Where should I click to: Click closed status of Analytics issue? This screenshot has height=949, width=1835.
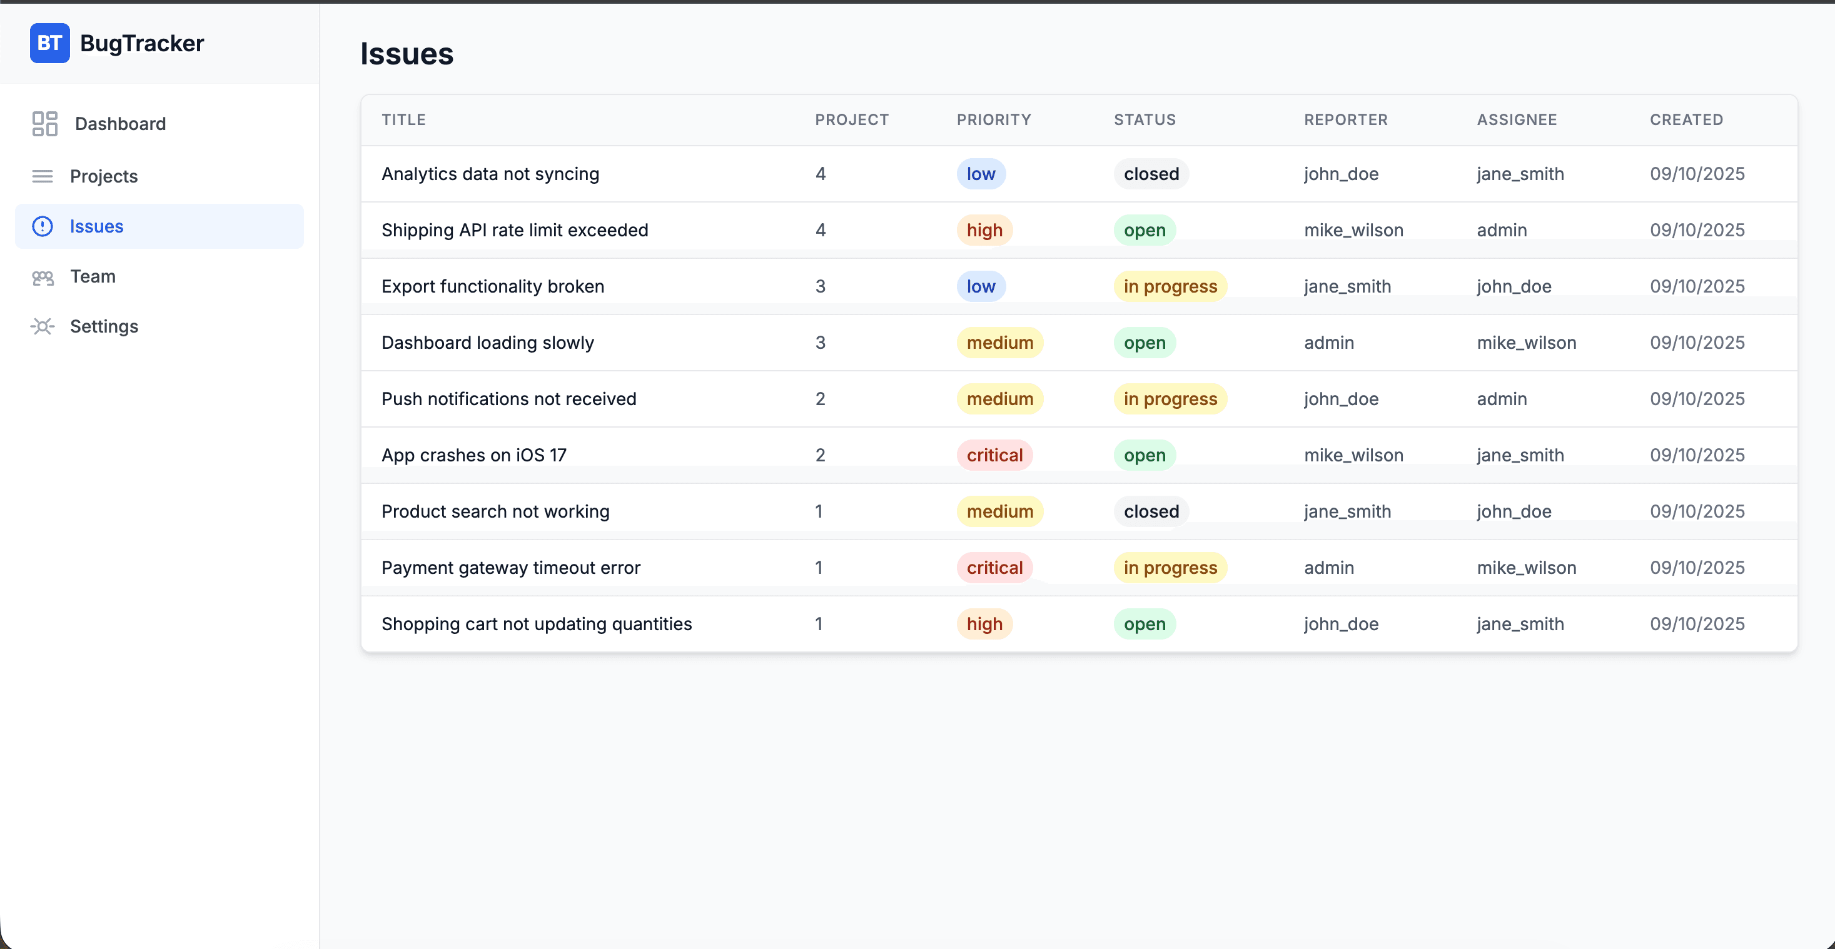1151,174
